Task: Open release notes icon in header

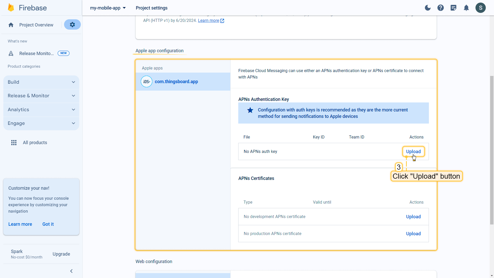Action: click(453, 8)
